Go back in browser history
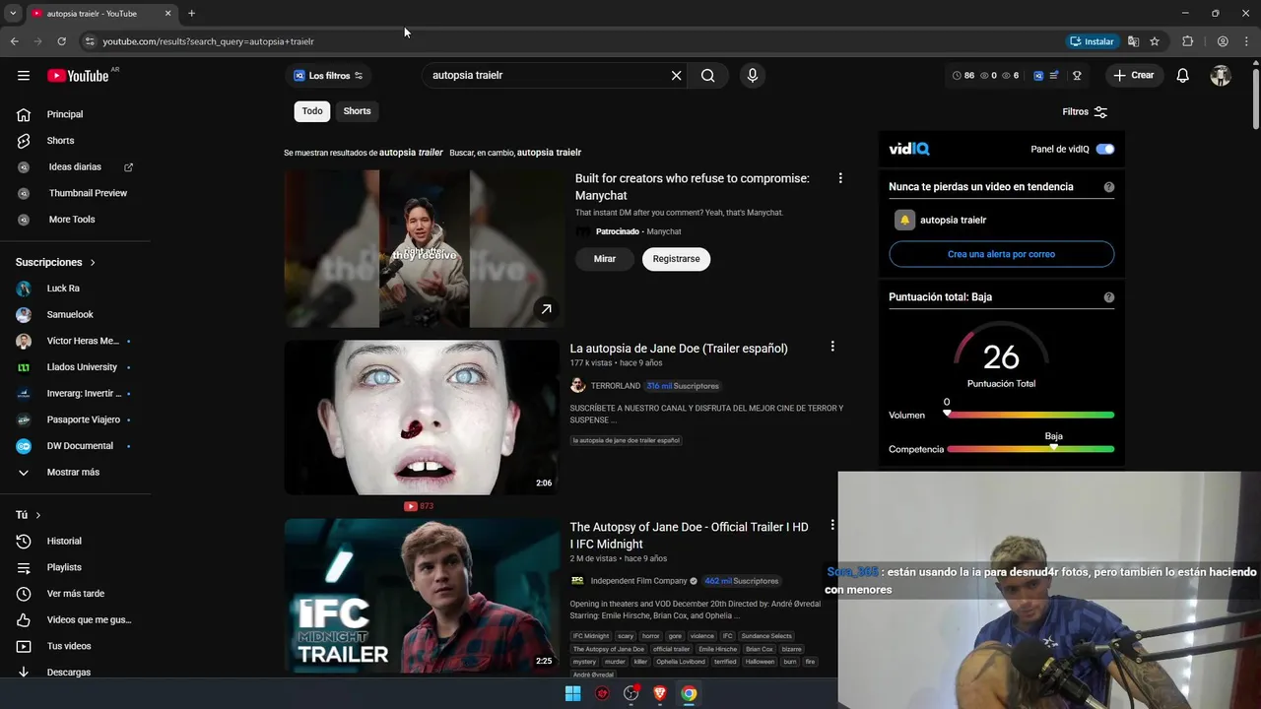Viewport: 1261px width, 709px height. pyautogui.click(x=14, y=41)
